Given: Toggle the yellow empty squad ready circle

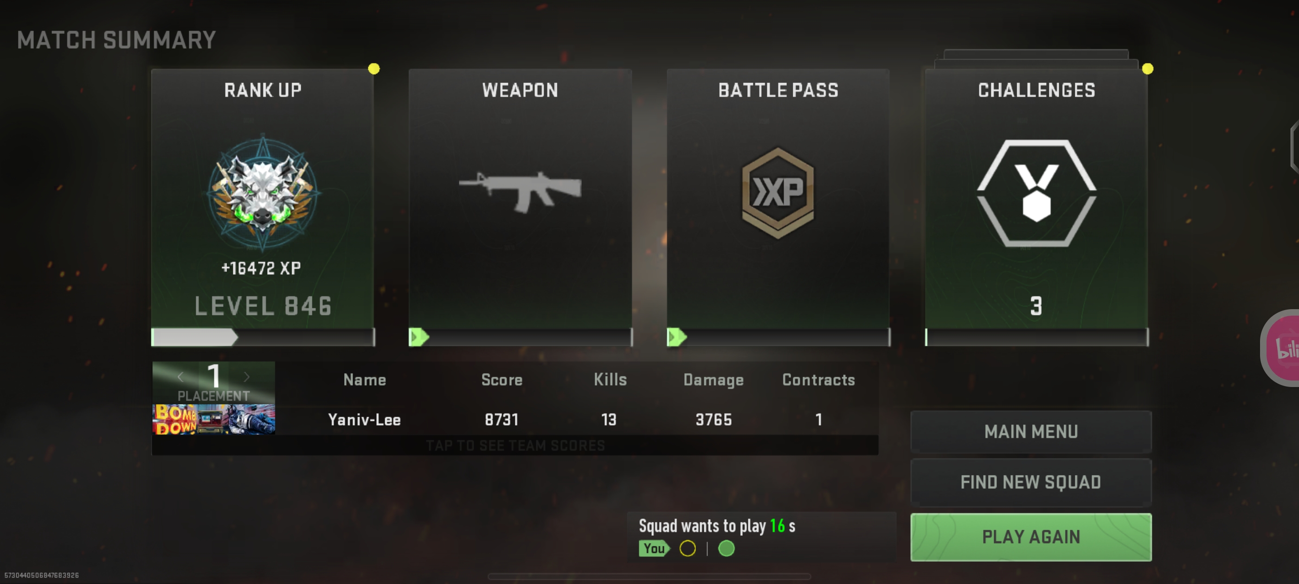Looking at the screenshot, I should click(688, 548).
